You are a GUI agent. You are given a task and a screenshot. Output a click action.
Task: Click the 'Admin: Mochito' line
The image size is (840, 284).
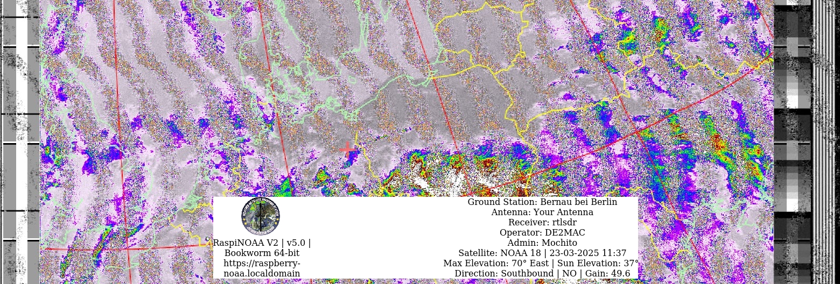[542, 243]
